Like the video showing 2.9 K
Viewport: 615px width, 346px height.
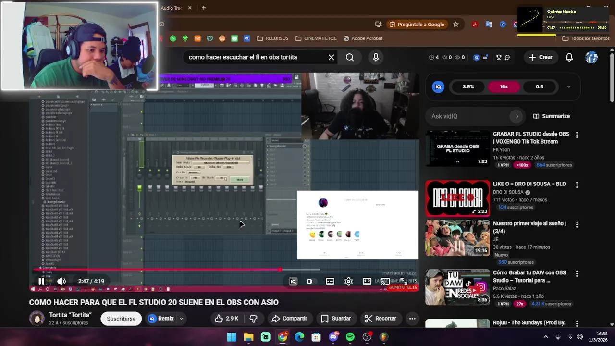[227, 319]
